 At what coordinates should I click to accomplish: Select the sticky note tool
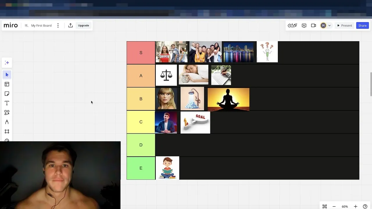pyautogui.click(x=7, y=94)
